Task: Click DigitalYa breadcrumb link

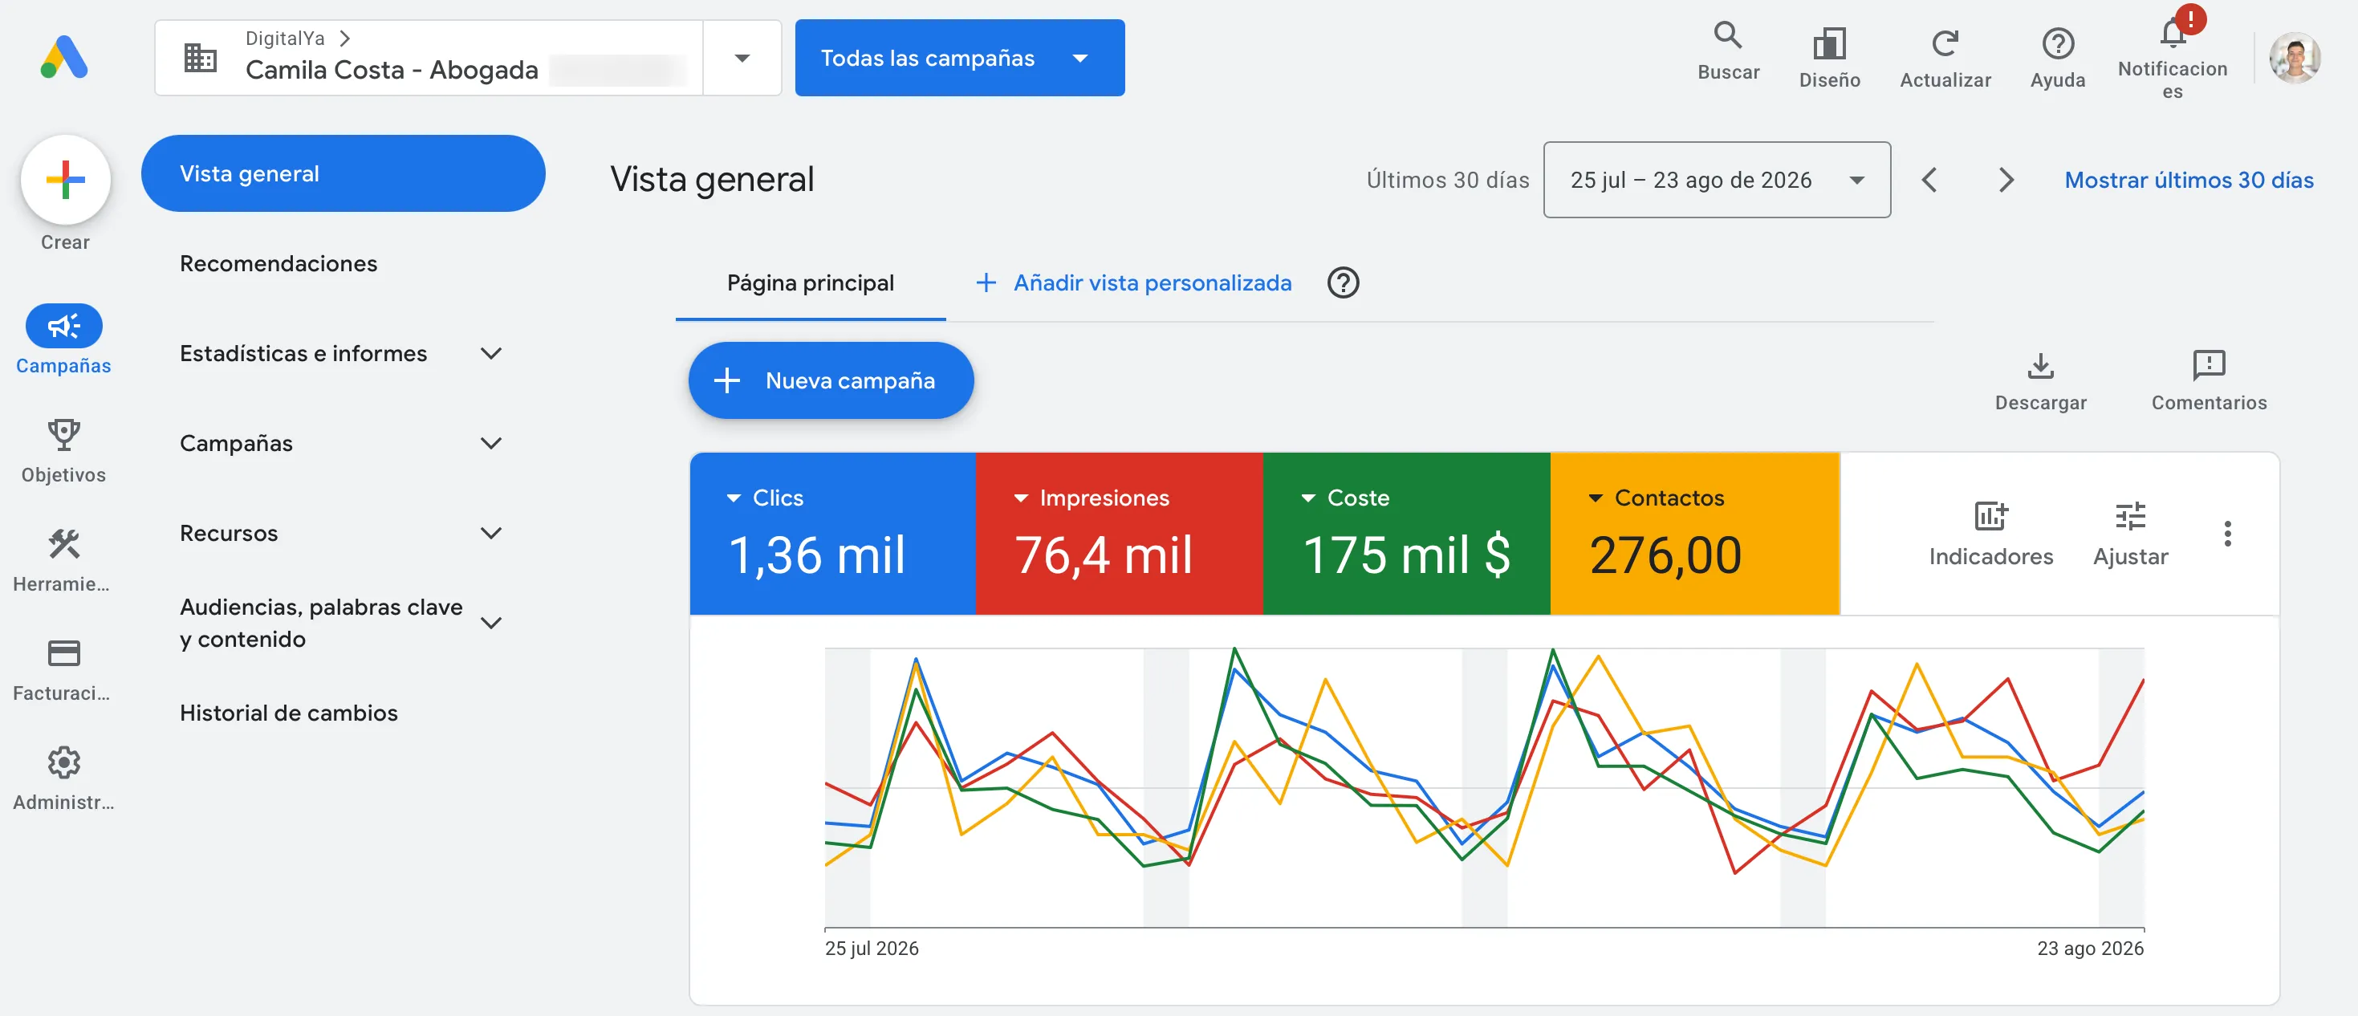Action: click(285, 39)
